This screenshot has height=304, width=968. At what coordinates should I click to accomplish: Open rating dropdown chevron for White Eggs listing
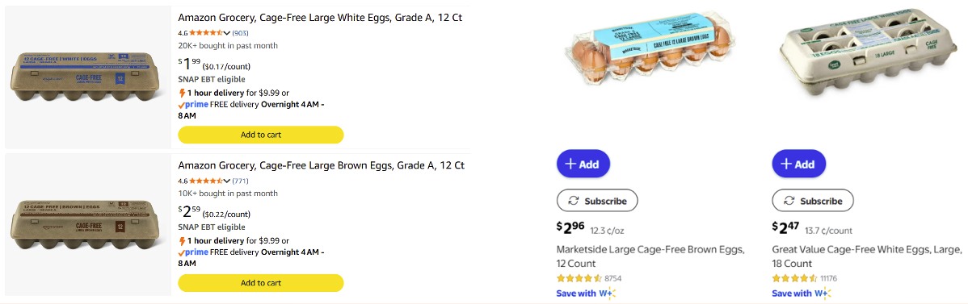tap(227, 33)
